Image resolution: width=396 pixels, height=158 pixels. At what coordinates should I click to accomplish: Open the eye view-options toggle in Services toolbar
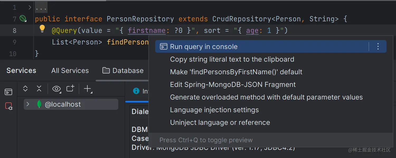coord(56,89)
